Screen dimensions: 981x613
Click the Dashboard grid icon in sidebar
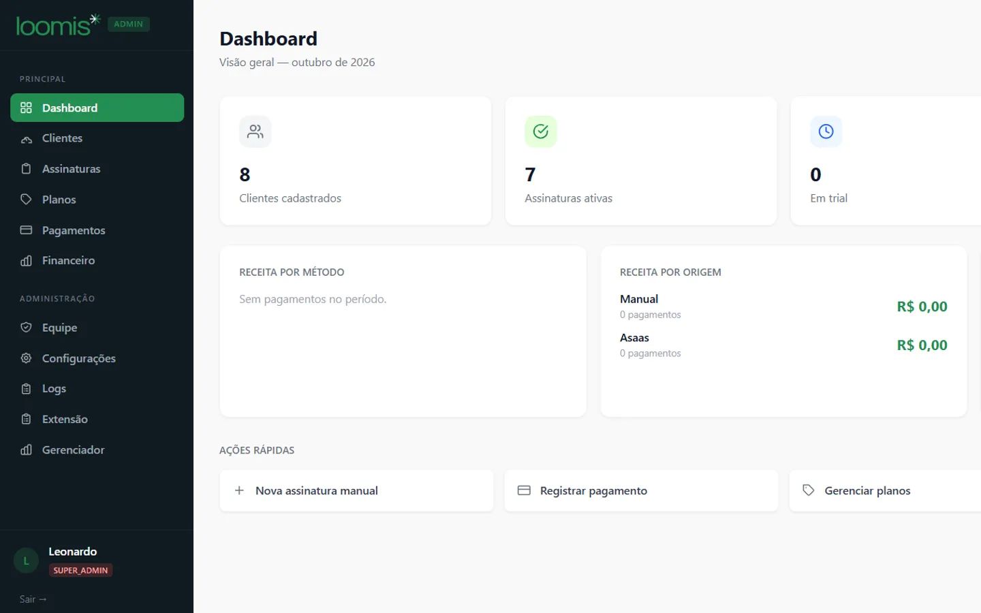tap(26, 108)
